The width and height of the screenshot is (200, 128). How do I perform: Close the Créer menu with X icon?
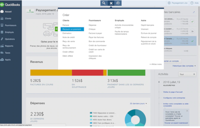click(111, 3)
